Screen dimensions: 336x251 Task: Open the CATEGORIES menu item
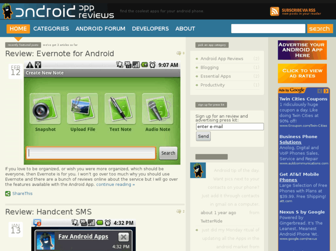[x=51, y=29]
